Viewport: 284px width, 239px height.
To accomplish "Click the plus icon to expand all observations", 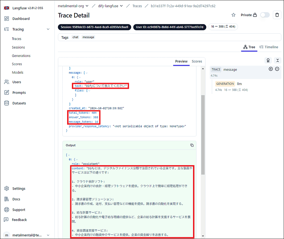I will point(271,69).
